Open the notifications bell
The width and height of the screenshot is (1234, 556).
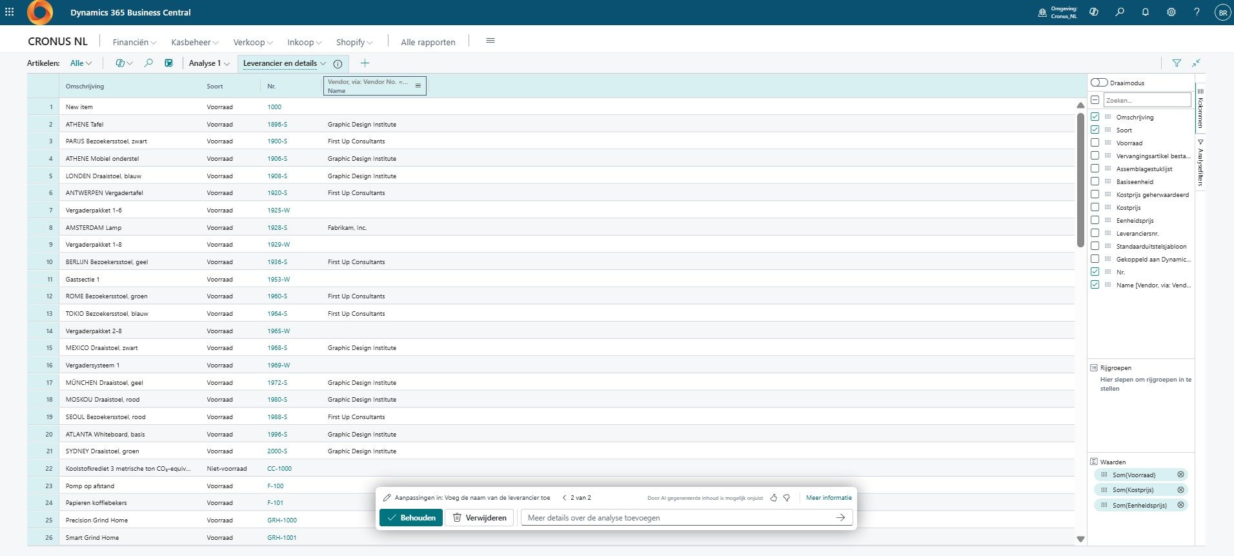click(x=1146, y=12)
